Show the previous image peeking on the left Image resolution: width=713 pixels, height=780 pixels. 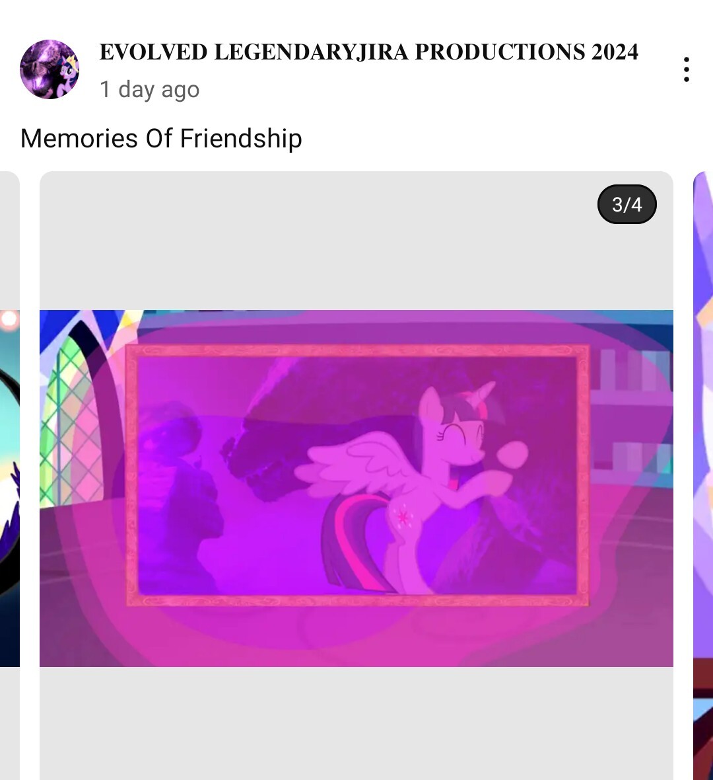coord(9,488)
